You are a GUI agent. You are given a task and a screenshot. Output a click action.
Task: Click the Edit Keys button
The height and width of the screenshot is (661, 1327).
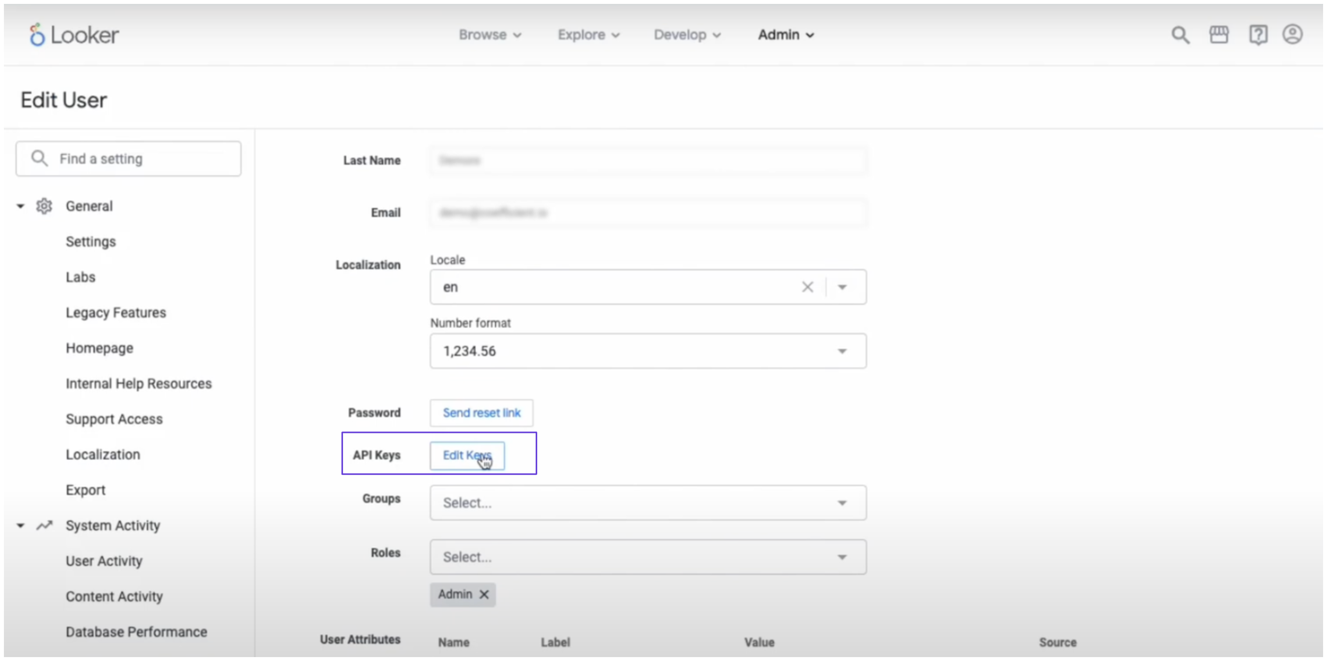pos(467,455)
